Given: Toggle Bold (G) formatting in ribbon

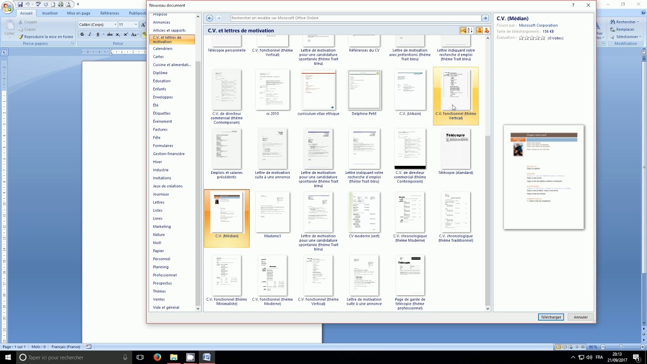Looking at the screenshot, I should tap(82, 34).
